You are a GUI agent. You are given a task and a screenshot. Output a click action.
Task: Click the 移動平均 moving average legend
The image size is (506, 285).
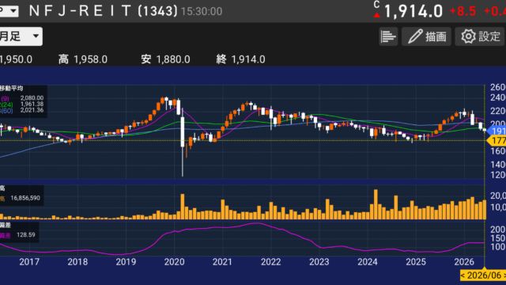(x=12, y=89)
